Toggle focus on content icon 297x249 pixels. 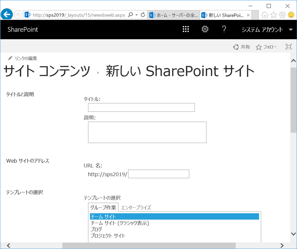[x=289, y=47]
